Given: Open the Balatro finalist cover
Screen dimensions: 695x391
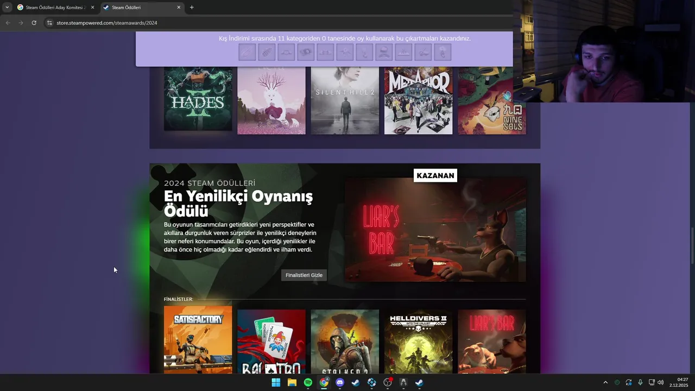Looking at the screenshot, I should tap(271, 342).
